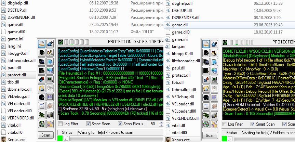This screenshot has height=142, width=295.
Task: Select VELoader.dll in the left file list
Action: pyautogui.click(x=18, y=104)
